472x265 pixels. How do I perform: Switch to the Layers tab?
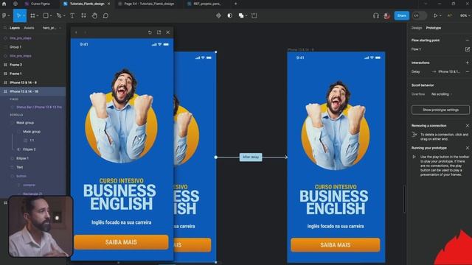[x=15, y=28]
